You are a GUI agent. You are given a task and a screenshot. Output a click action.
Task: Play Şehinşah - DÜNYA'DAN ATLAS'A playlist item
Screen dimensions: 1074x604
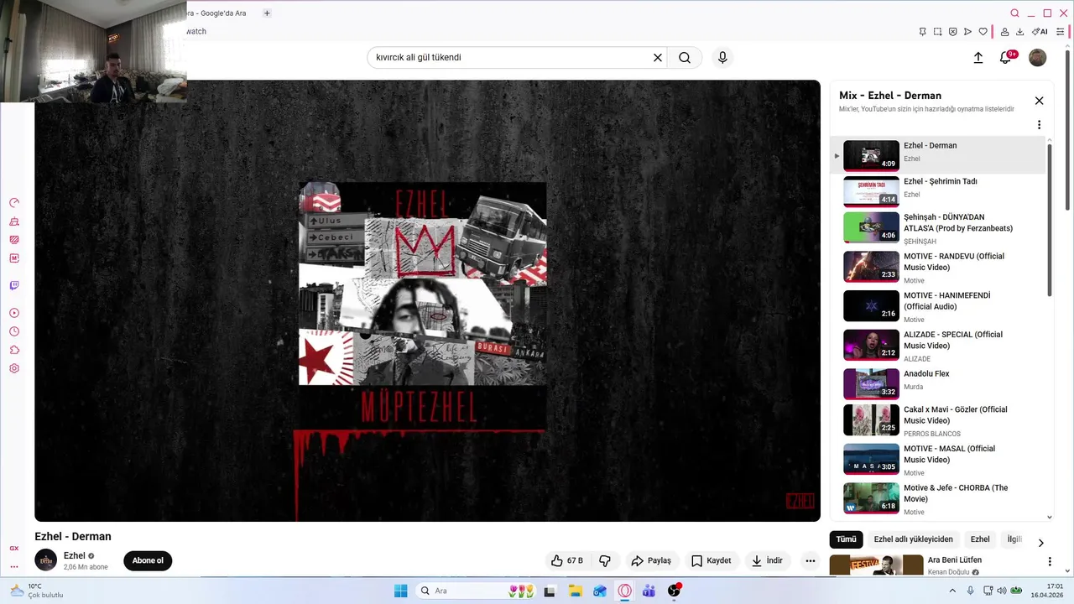[938, 228]
